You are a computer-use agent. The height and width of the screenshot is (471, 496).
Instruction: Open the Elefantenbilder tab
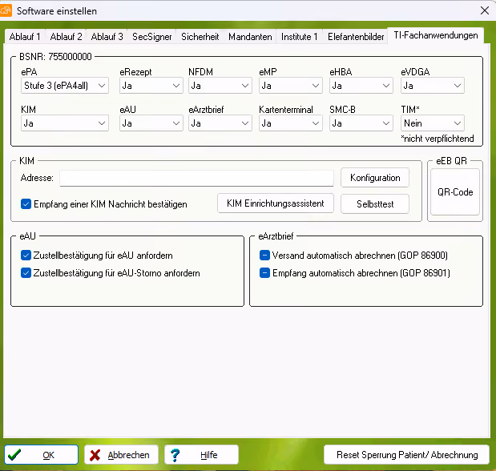point(356,37)
